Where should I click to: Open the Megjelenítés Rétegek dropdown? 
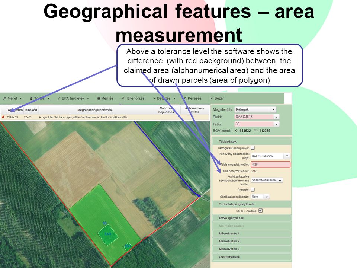[255, 109]
